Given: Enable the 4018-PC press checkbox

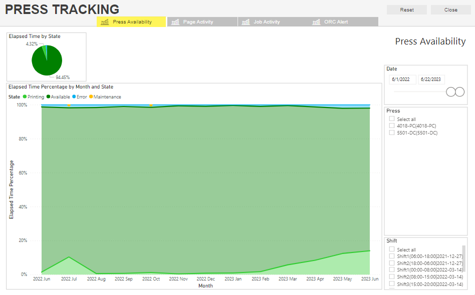Looking at the screenshot, I should [x=392, y=126].
